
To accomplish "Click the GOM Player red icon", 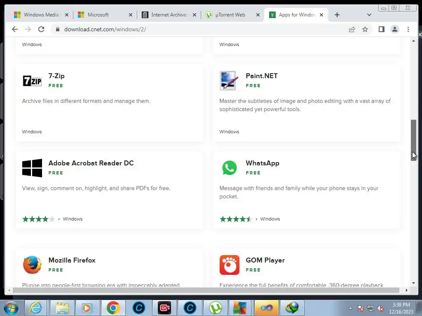I will (x=229, y=265).
